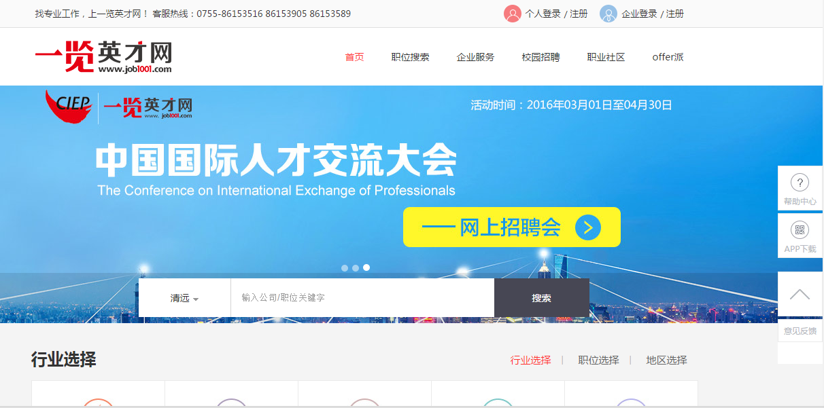Click the customer hotline text 0755-86153516
824x408 pixels.
pos(230,14)
